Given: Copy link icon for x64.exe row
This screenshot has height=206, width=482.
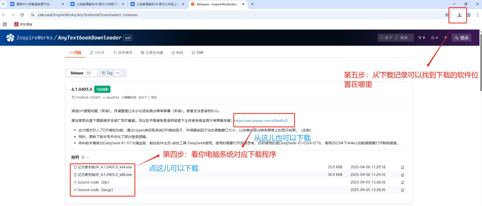Looking at the screenshot, I should pos(403,167).
